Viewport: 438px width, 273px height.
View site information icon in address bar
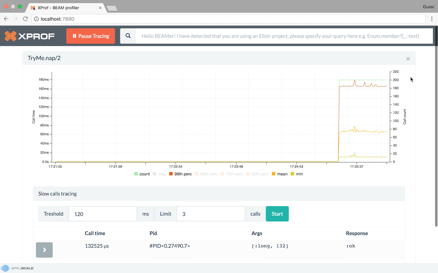pos(36,19)
